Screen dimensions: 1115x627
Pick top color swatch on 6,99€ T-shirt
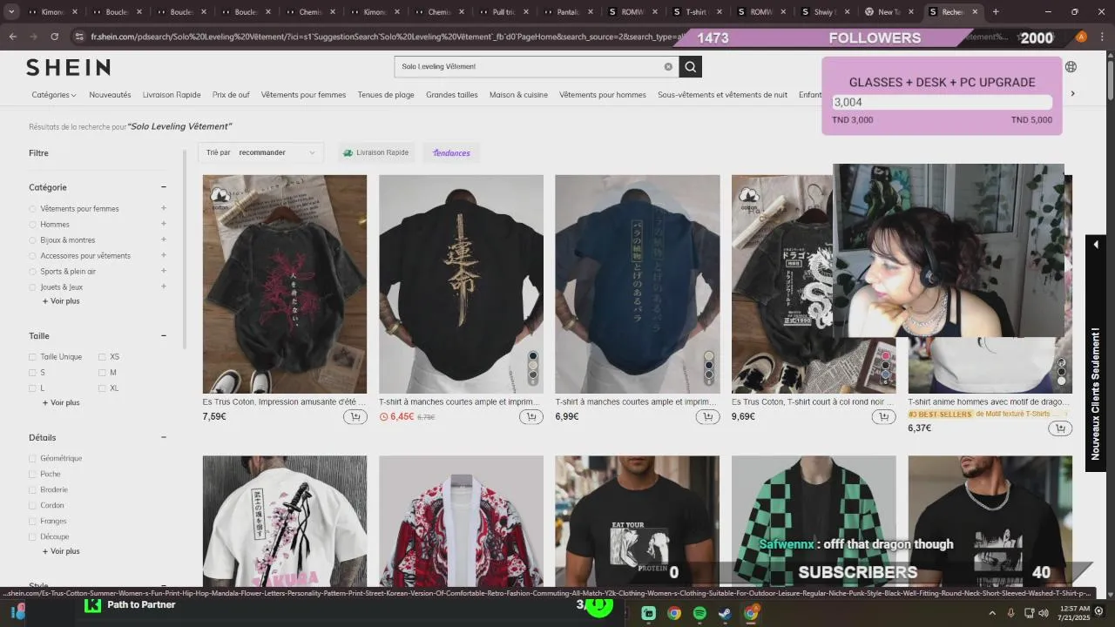coord(709,356)
